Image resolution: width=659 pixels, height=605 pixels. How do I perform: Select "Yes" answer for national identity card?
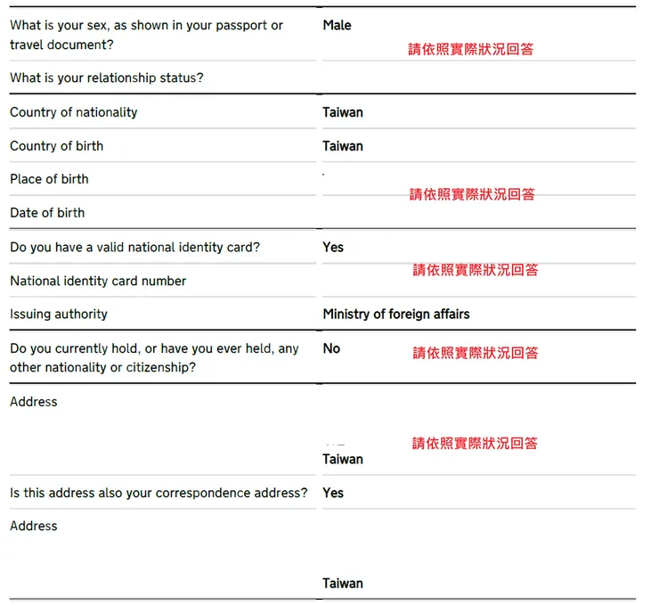click(x=332, y=247)
